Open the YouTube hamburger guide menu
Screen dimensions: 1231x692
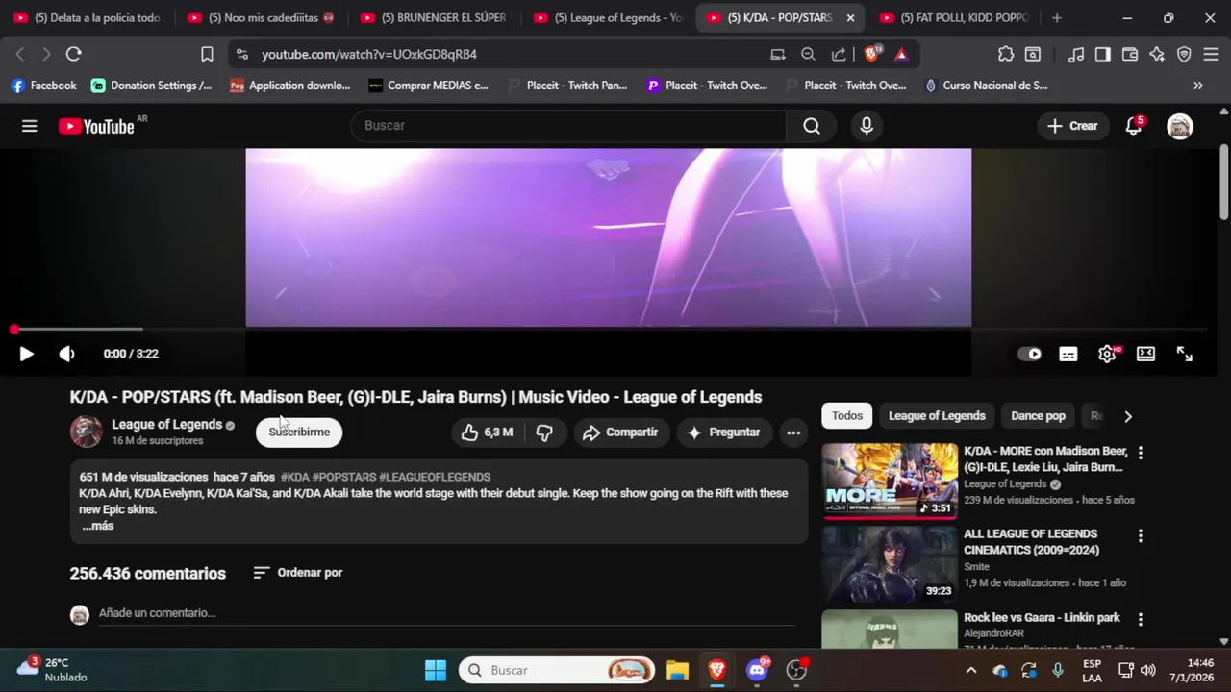coord(30,126)
